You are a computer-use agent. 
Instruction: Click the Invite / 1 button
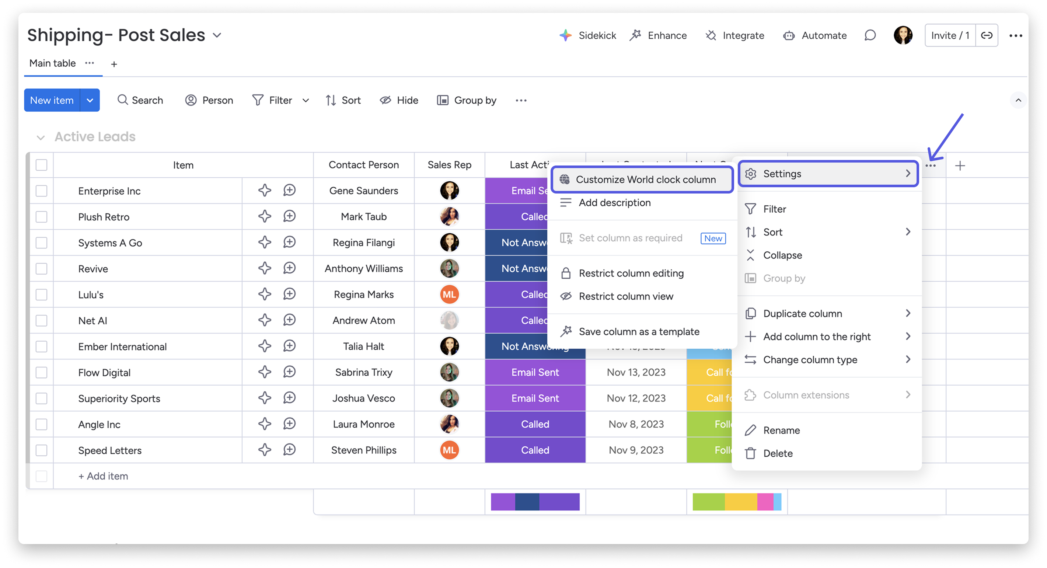point(950,35)
